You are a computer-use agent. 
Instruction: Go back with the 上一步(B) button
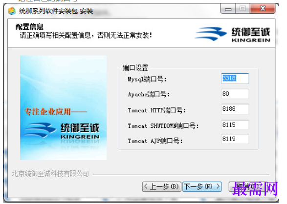[162, 186]
